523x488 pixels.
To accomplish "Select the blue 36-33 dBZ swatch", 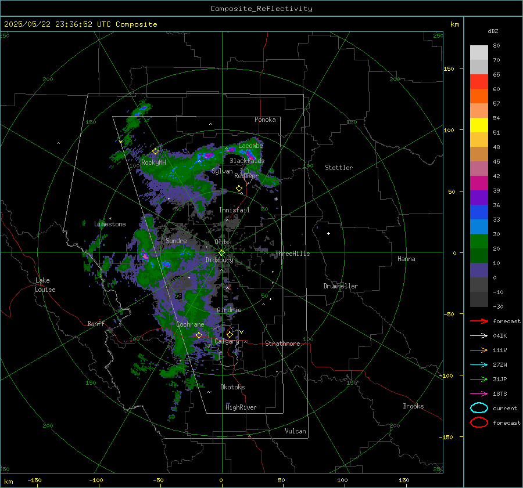I will (479, 212).
